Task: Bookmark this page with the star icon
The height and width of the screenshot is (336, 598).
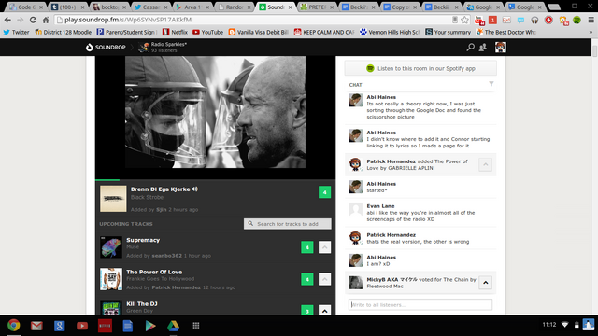Action: pyautogui.click(x=464, y=20)
